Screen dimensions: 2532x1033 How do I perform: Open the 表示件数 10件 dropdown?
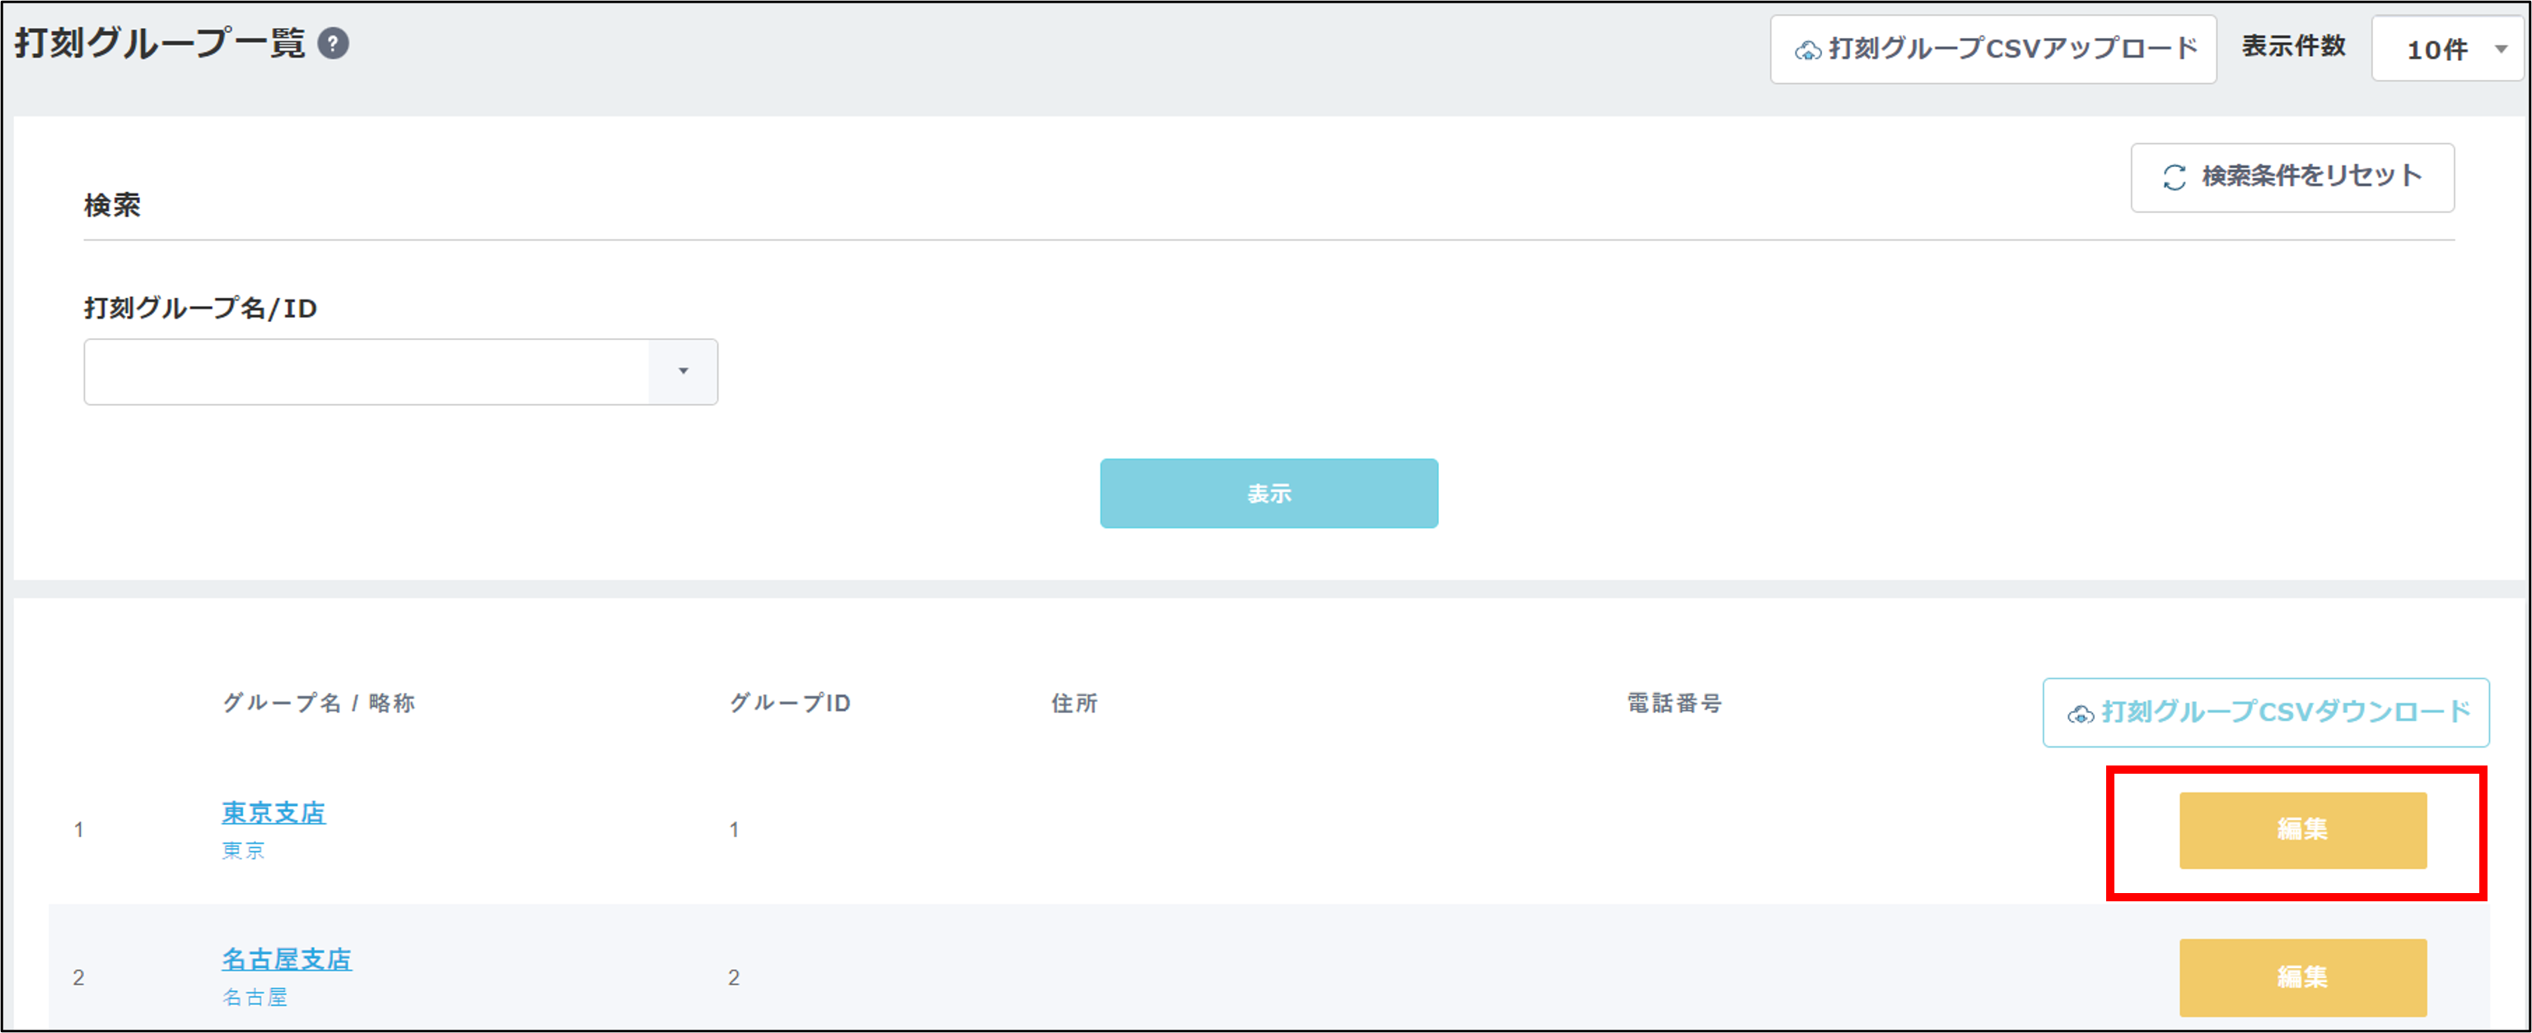tap(2449, 49)
